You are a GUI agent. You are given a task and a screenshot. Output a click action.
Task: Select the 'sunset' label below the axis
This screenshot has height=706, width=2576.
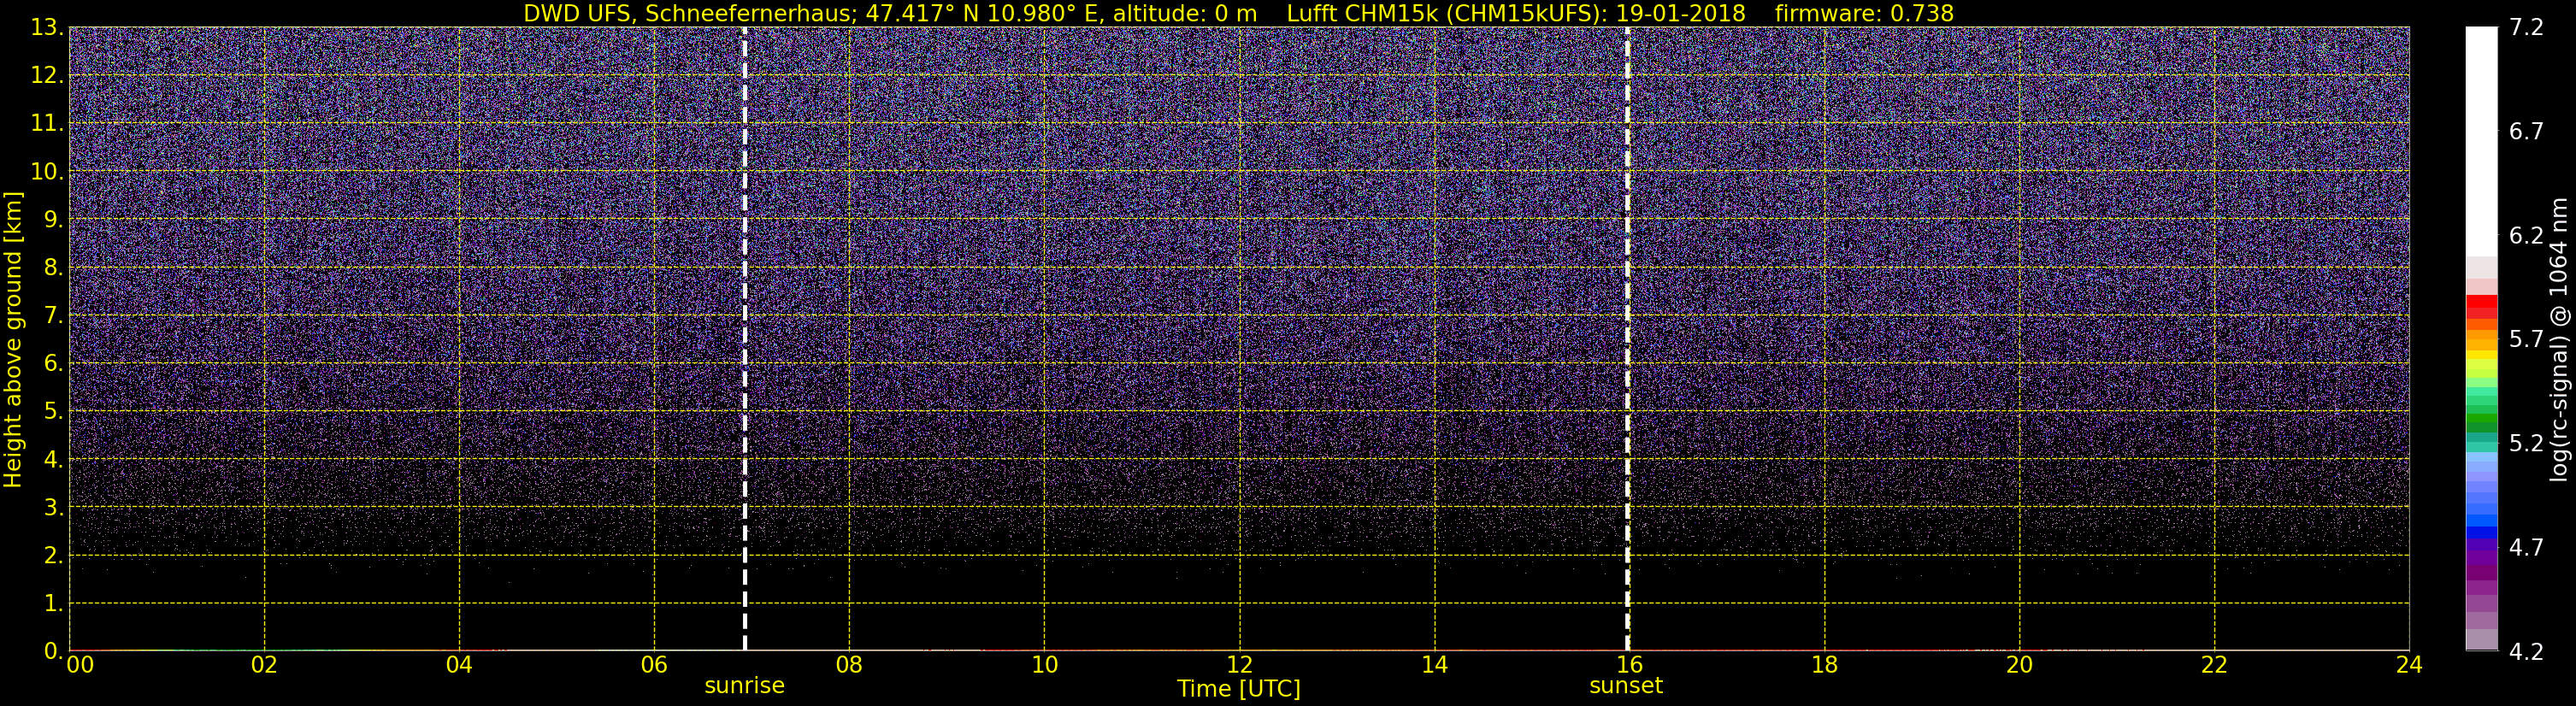click(1626, 686)
